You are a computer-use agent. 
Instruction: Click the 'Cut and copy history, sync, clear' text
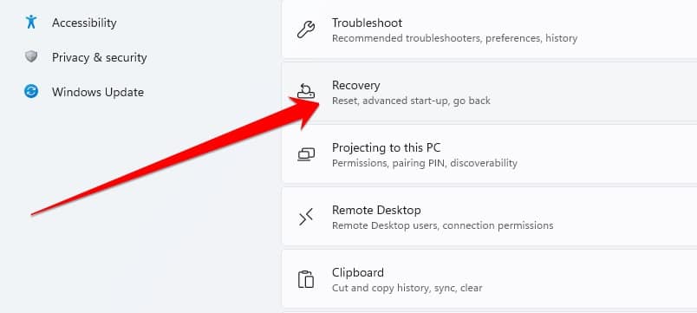point(407,288)
